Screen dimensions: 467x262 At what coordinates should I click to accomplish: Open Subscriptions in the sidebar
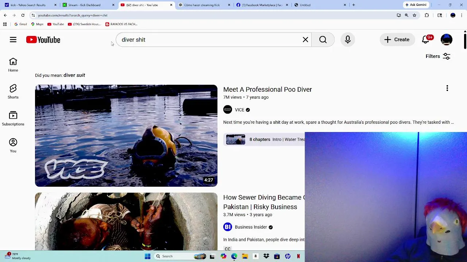(13, 119)
